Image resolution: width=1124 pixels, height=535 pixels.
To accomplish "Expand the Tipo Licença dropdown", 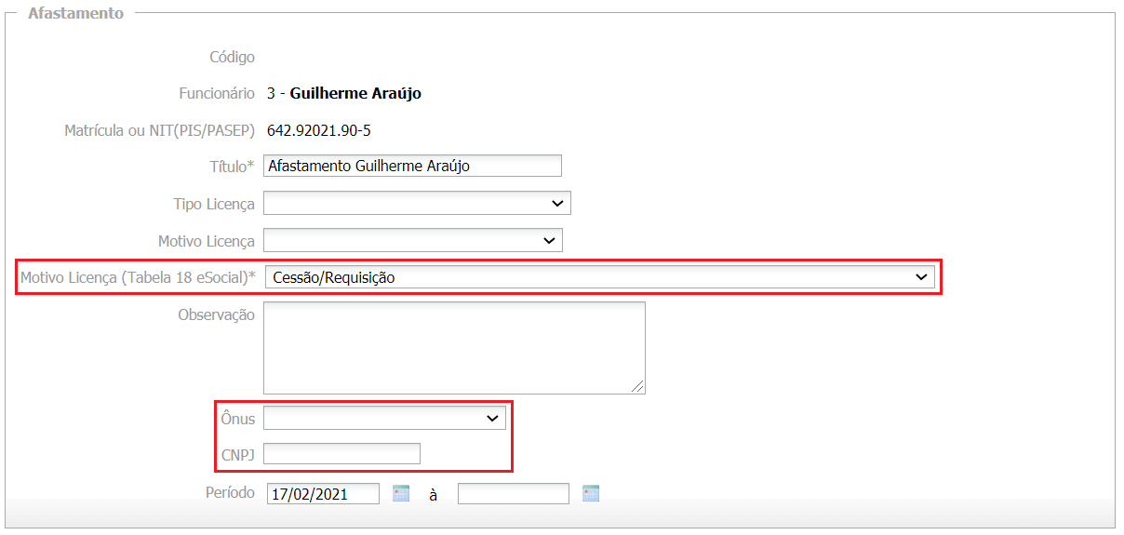I will coord(417,203).
